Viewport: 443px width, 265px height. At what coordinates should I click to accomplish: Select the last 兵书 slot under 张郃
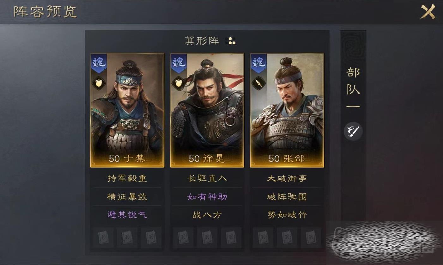[x=311, y=237]
